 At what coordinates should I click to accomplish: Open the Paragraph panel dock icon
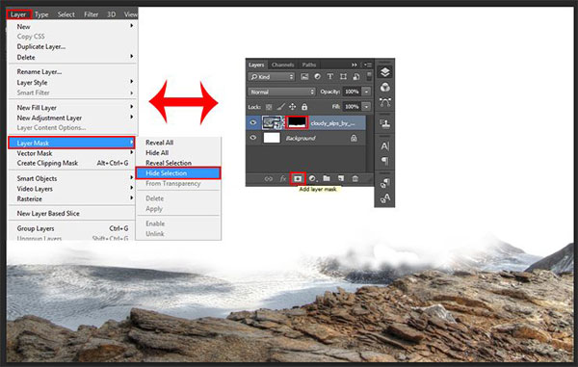[x=384, y=161]
